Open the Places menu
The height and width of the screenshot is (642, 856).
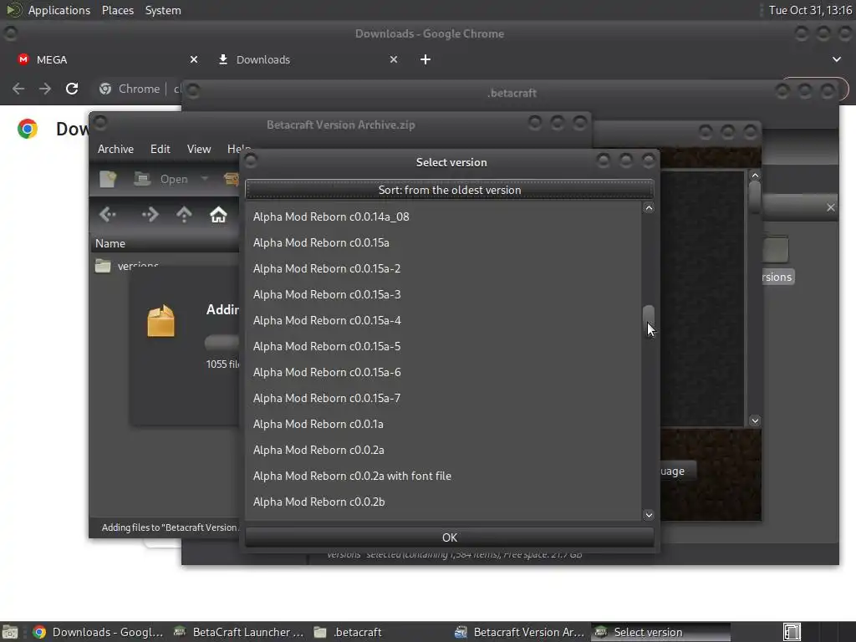coord(118,10)
